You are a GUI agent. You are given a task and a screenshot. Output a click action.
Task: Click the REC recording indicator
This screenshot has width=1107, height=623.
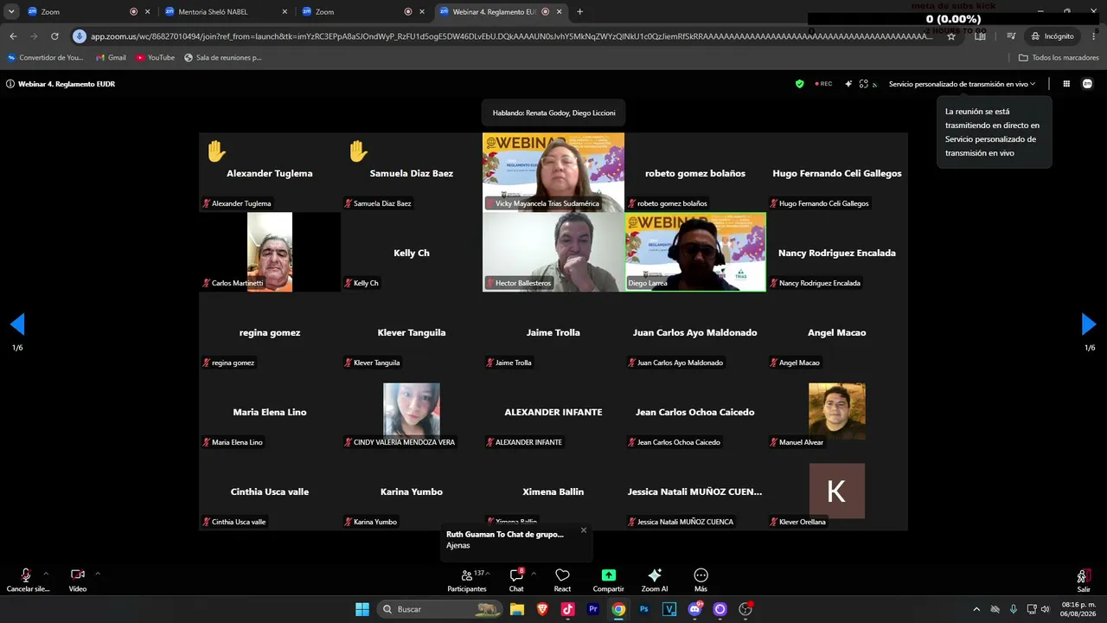coord(822,84)
